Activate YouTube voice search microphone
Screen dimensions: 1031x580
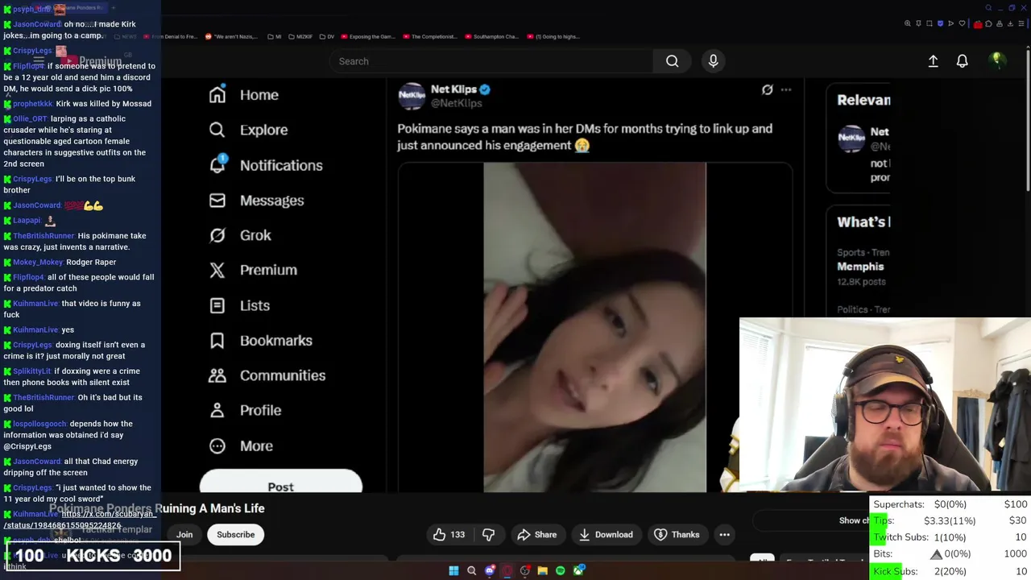(x=713, y=61)
